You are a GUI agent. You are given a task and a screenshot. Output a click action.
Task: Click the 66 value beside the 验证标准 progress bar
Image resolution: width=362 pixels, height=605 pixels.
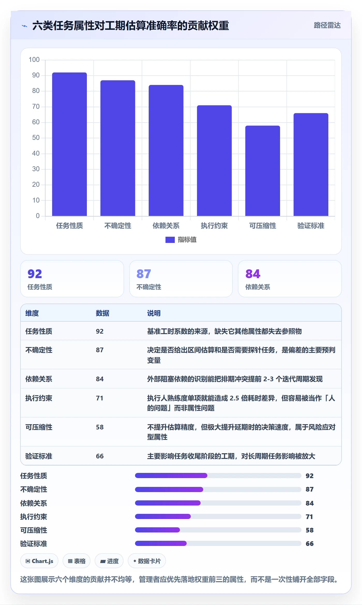310,544
